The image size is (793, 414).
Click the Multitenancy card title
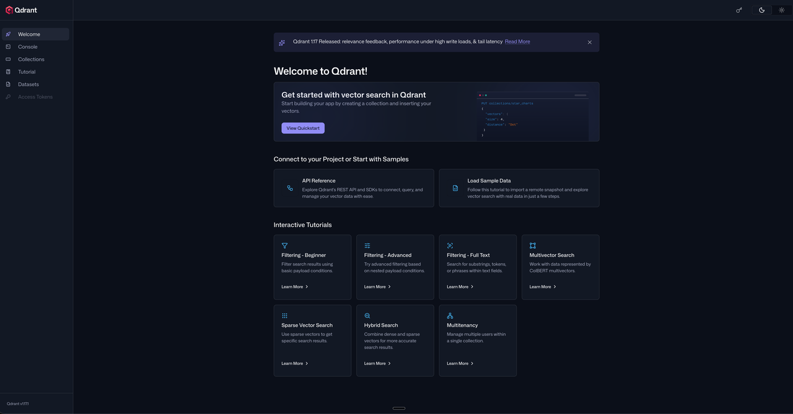pyautogui.click(x=462, y=325)
